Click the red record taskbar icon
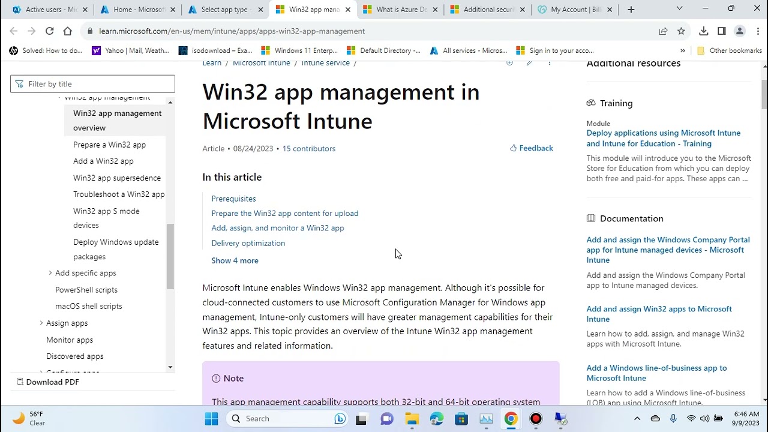The height and width of the screenshot is (432, 768). click(536, 419)
